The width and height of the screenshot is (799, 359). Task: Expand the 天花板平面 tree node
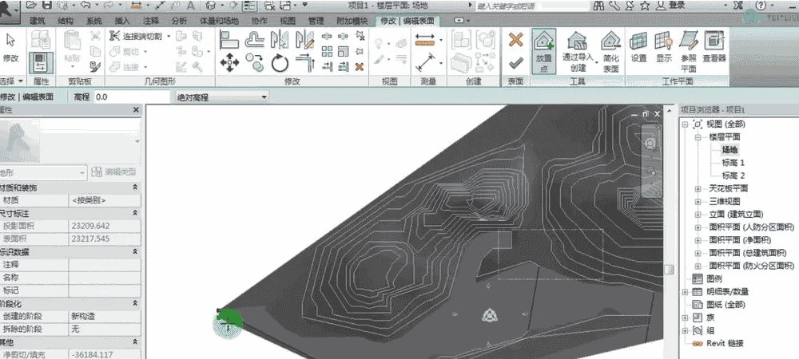698,188
